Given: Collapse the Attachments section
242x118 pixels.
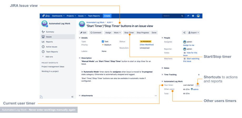Looking at the screenshot, I should (80, 95).
